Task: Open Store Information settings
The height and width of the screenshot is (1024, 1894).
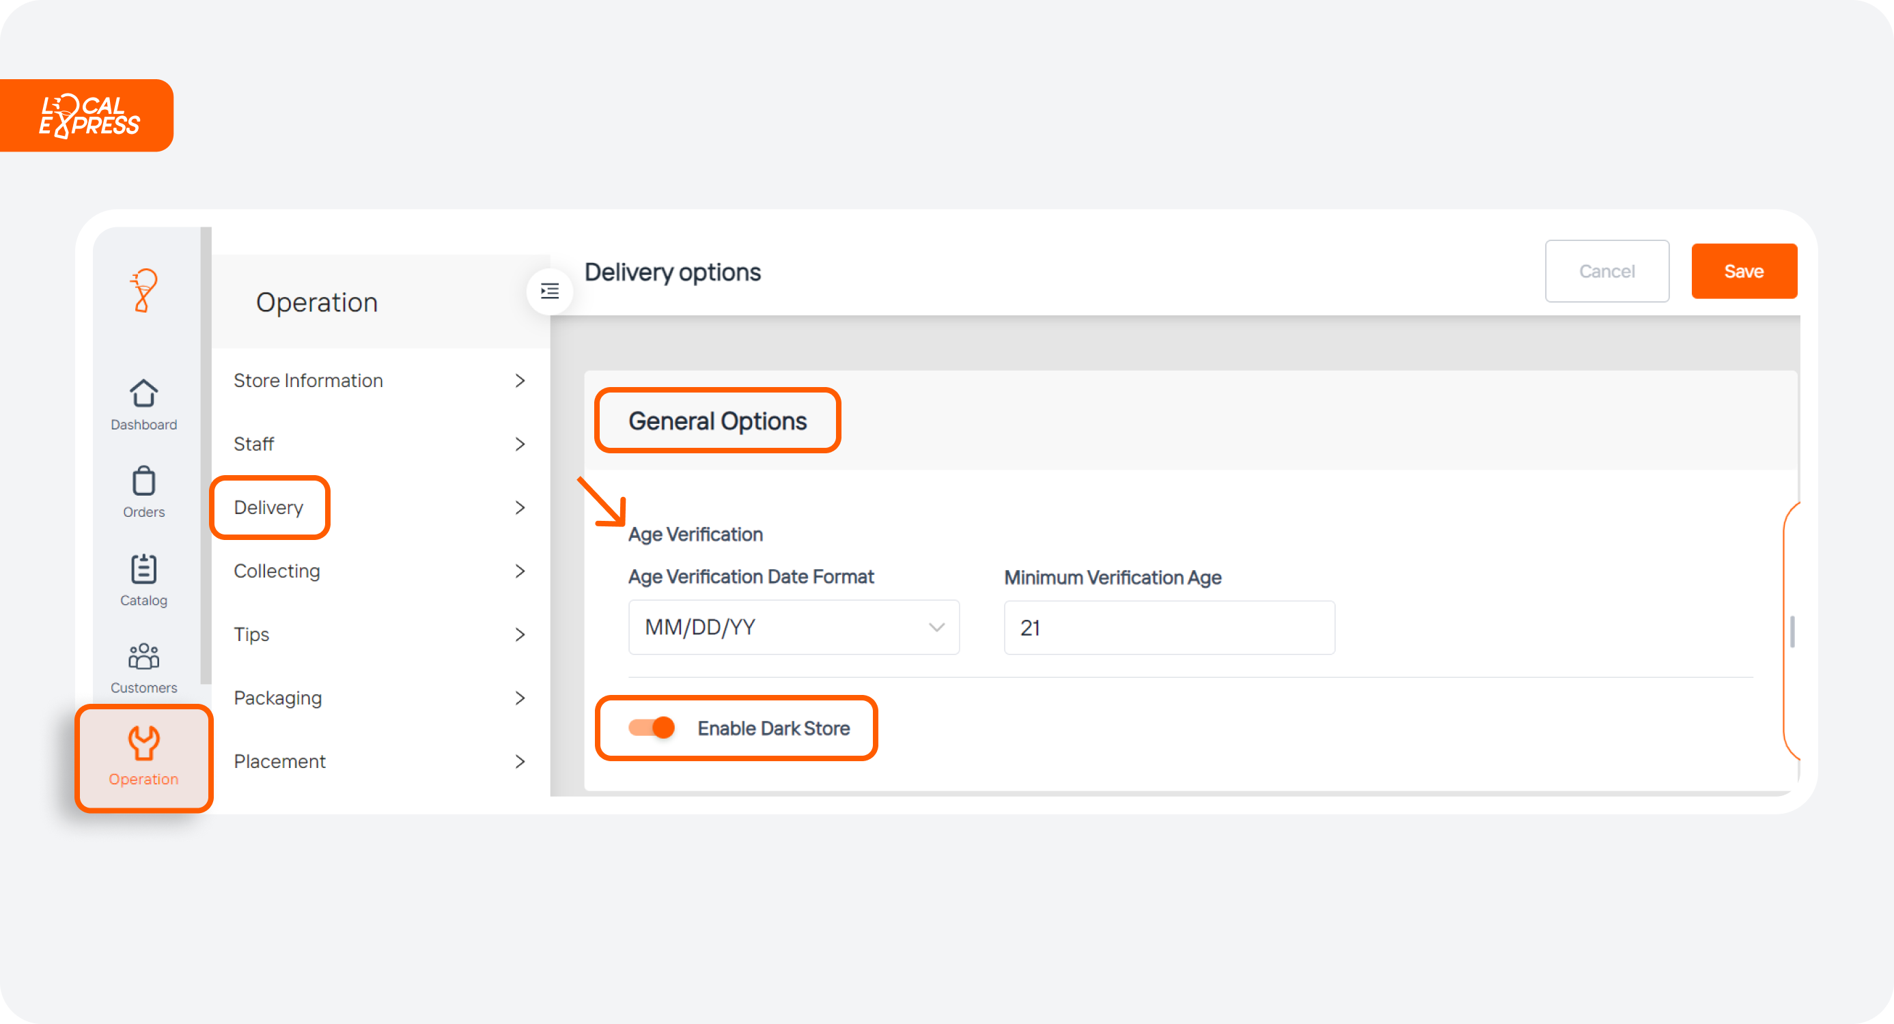Action: coord(309,380)
